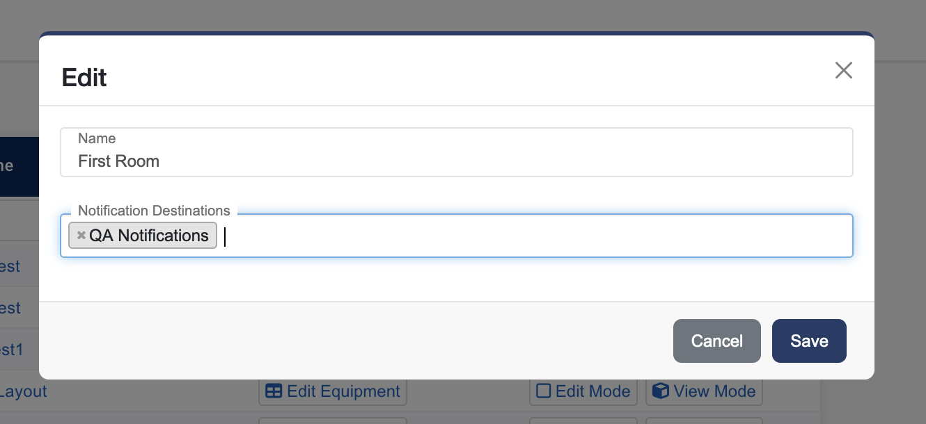Screen dimensions: 926x424
Task: Select the QA Notifications tag chip
Action: pos(148,235)
